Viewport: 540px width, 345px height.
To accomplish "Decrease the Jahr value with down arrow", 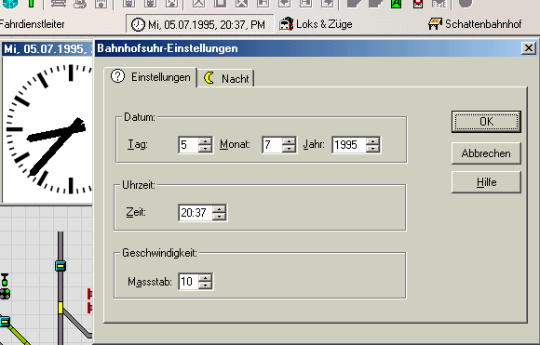I will 372,149.
